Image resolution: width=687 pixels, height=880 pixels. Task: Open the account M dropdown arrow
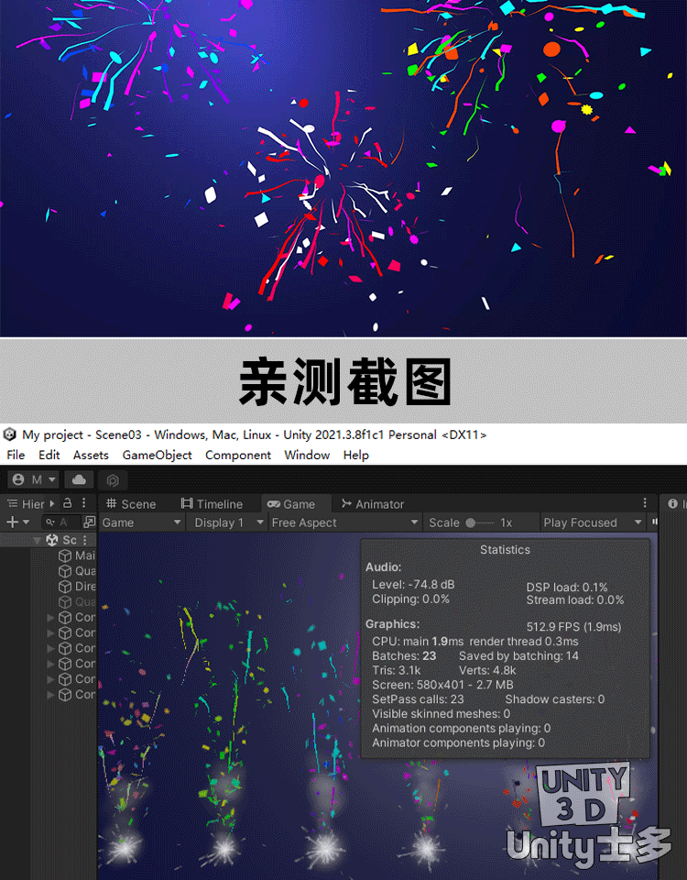click(52, 479)
